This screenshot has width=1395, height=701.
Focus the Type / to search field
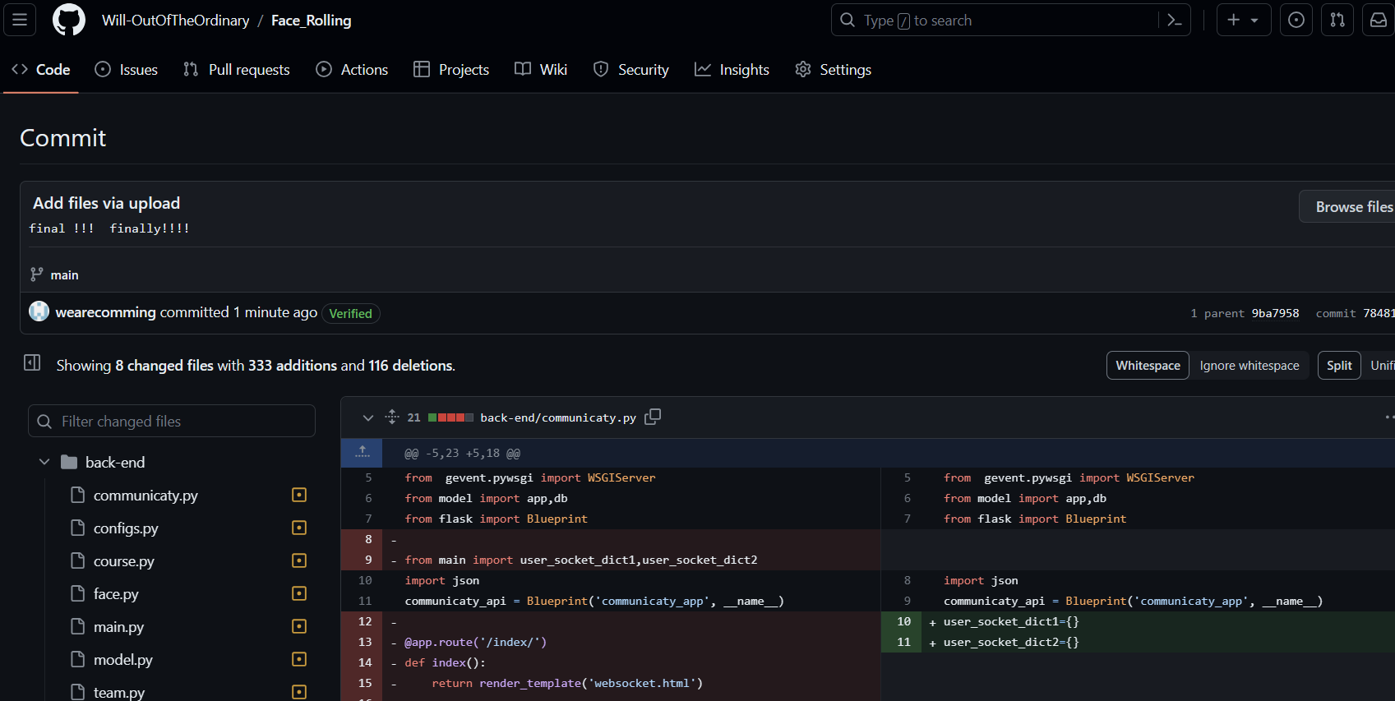[1010, 20]
